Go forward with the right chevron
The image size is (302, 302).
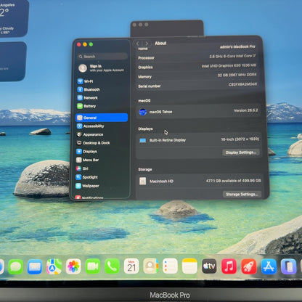(x=147, y=44)
